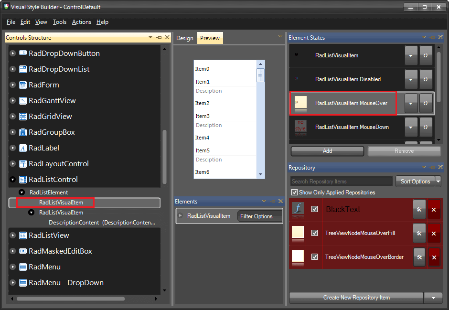Click the BlackText font repository icon
The height and width of the screenshot is (310, 449).
[298, 209]
